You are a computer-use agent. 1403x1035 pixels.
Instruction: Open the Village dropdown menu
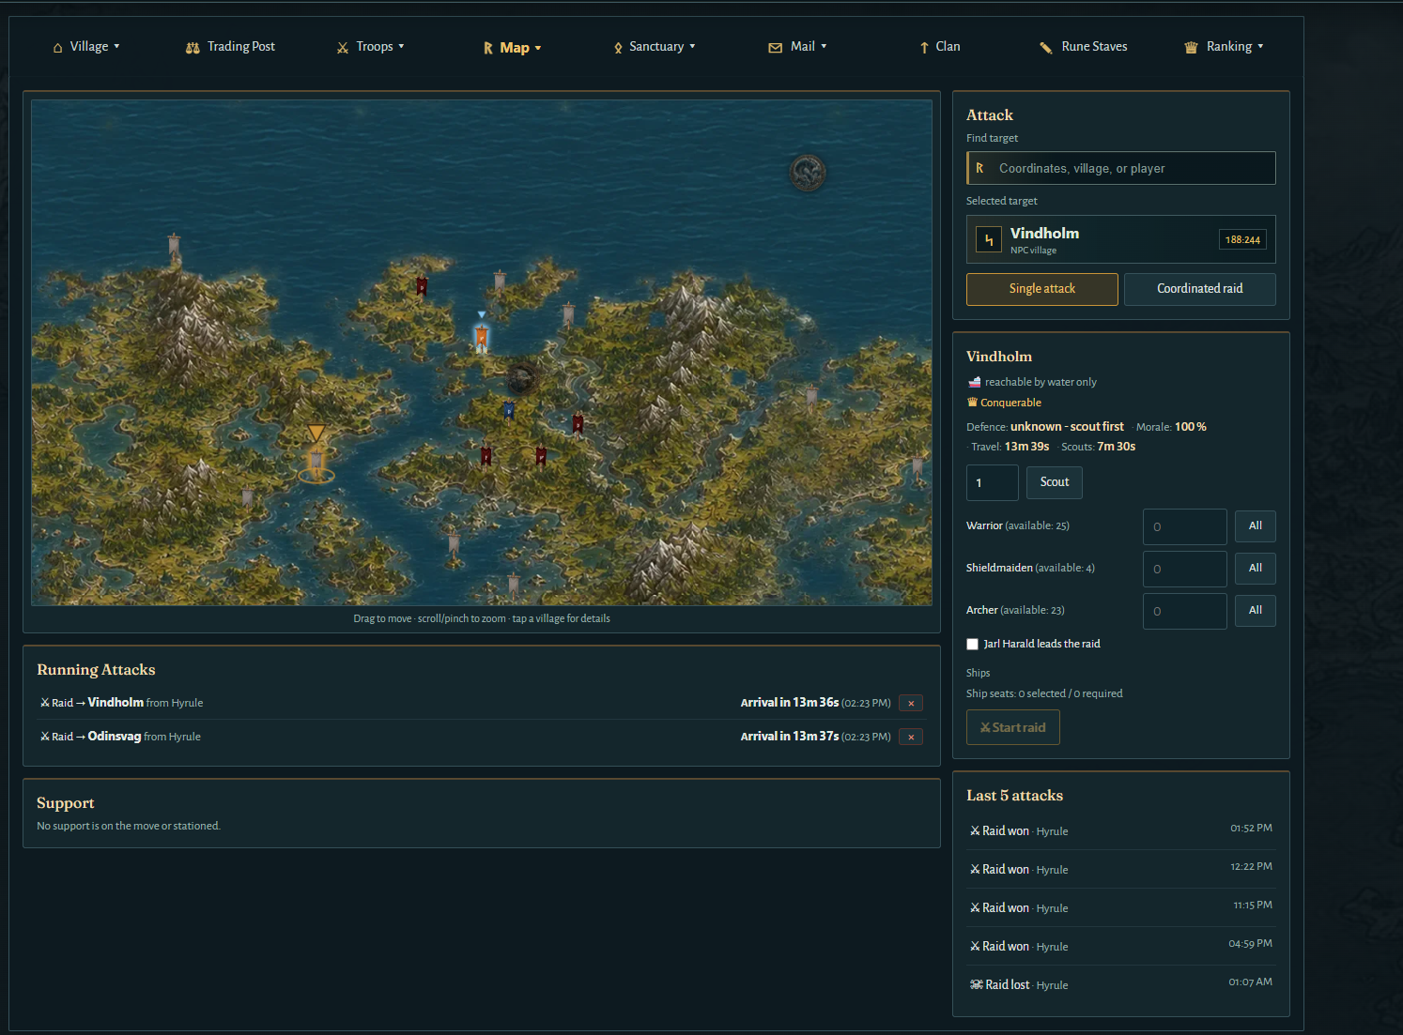pos(86,47)
